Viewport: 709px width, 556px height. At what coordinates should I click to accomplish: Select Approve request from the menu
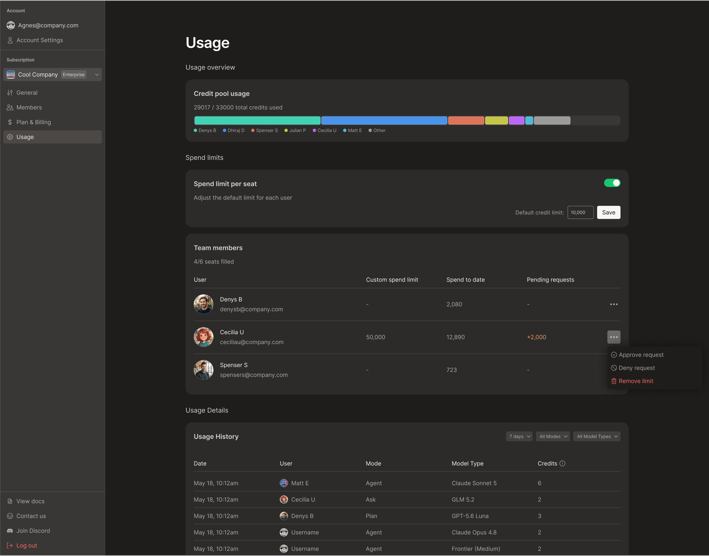[654, 355]
